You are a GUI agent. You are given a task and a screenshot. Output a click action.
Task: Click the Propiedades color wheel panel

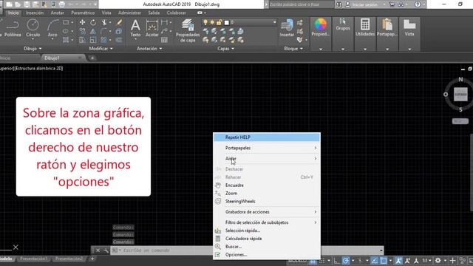[320, 28]
